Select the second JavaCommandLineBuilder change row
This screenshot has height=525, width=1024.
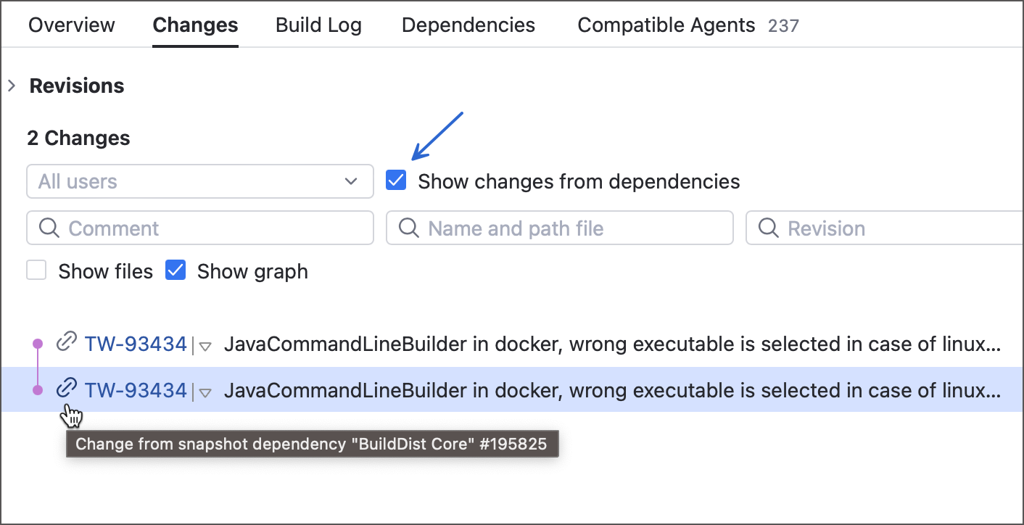(508, 389)
